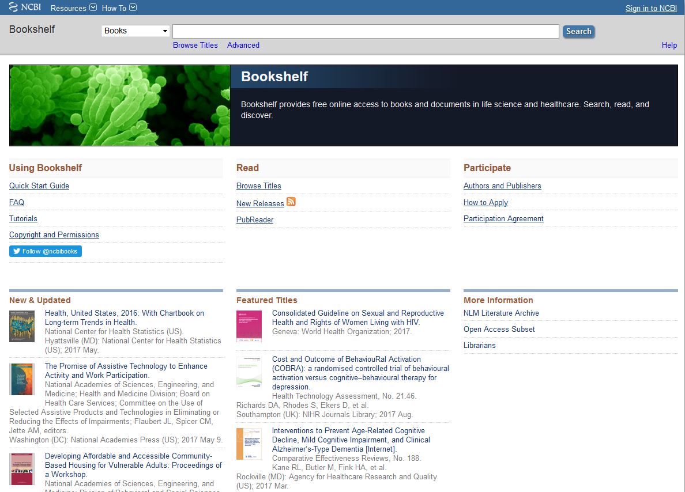Click the NCBI logo in header
685x492 pixels.
25,7
